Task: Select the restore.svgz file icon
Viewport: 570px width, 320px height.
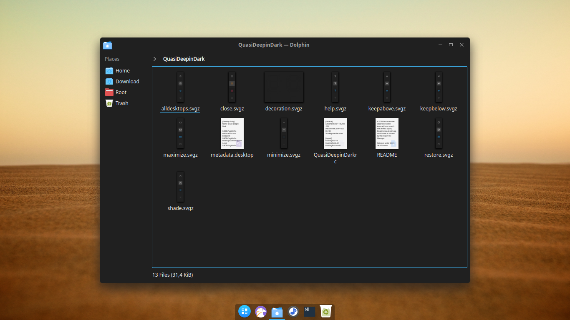Action: 439,133
